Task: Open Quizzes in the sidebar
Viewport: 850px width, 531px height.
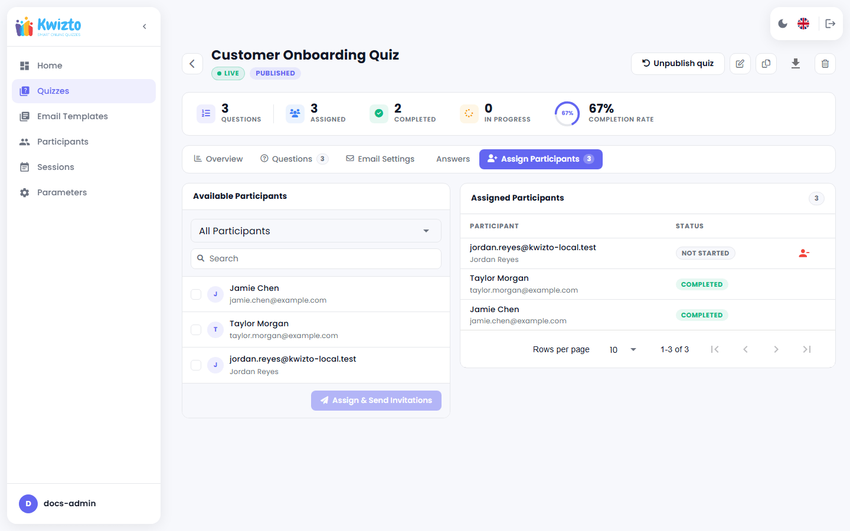Action: click(x=84, y=91)
